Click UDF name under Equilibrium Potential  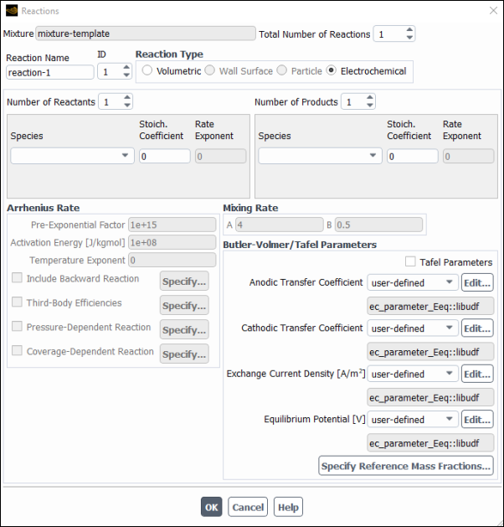click(x=430, y=443)
